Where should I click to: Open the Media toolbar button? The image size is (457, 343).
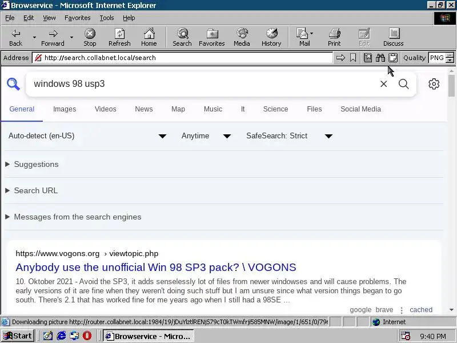pyautogui.click(x=242, y=37)
